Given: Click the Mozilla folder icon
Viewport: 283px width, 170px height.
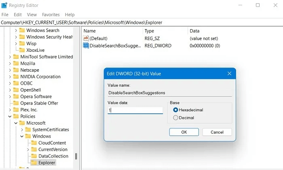Looking at the screenshot, I should 16,64.
